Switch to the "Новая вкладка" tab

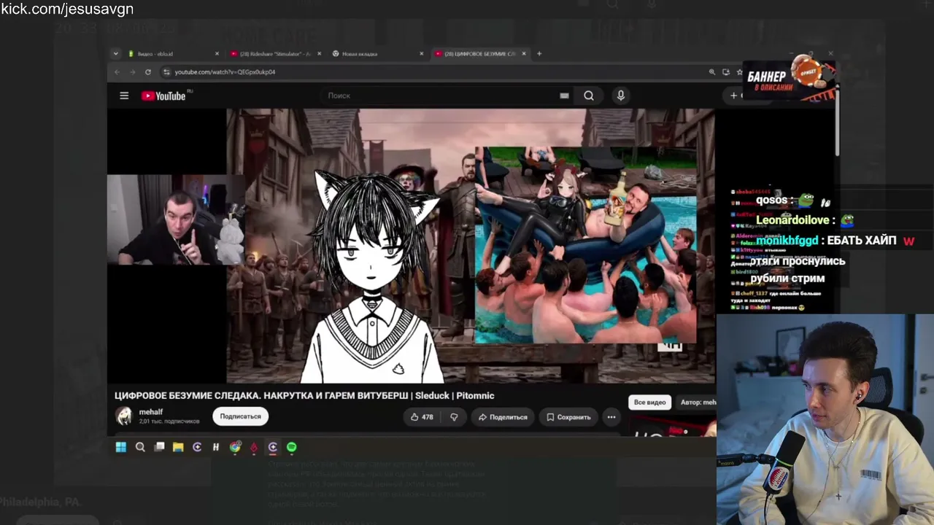(x=377, y=54)
